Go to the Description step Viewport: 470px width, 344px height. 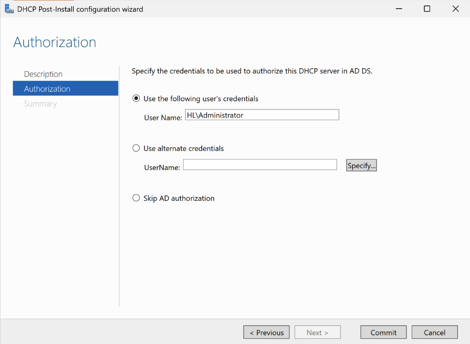click(43, 74)
